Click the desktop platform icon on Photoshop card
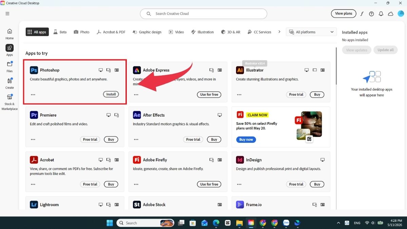Image resolution: width=407 pixels, height=229 pixels. [x=101, y=70]
